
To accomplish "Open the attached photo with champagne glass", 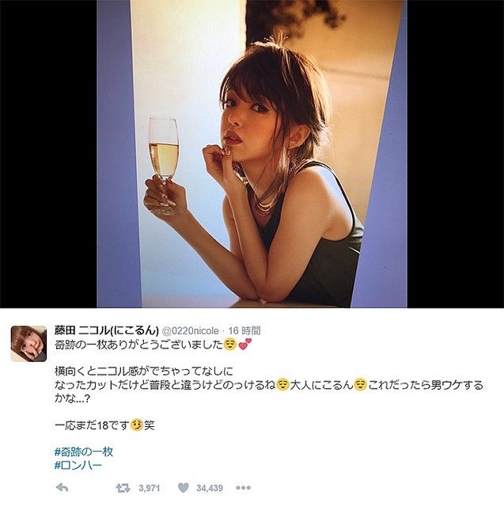I will point(252,154).
